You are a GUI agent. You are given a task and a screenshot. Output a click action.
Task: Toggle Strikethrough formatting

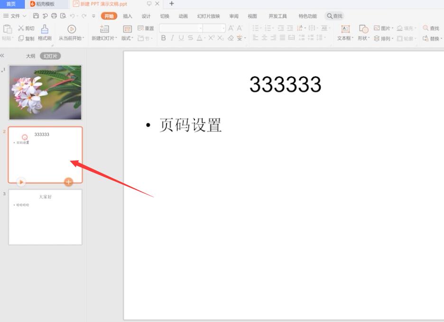point(190,37)
